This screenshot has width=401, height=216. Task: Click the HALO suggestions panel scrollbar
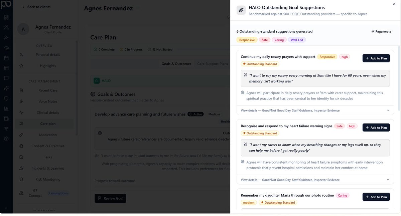(x=399, y=78)
